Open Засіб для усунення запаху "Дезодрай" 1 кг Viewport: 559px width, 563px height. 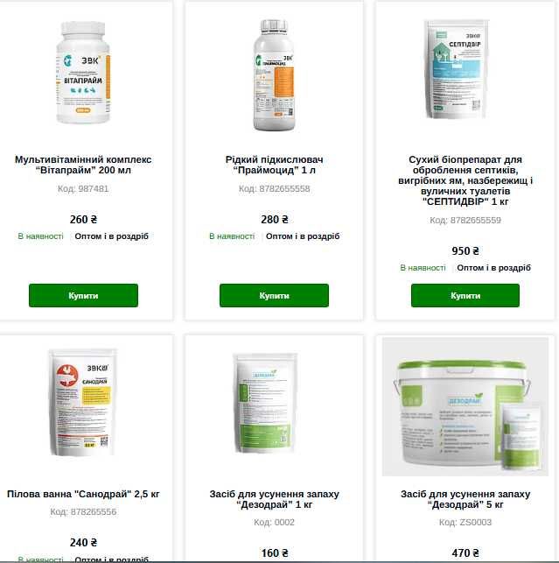point(274,499)
